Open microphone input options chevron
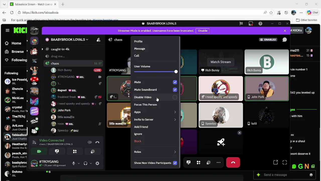This screenshot has height=181, width=321. (79, 163)
